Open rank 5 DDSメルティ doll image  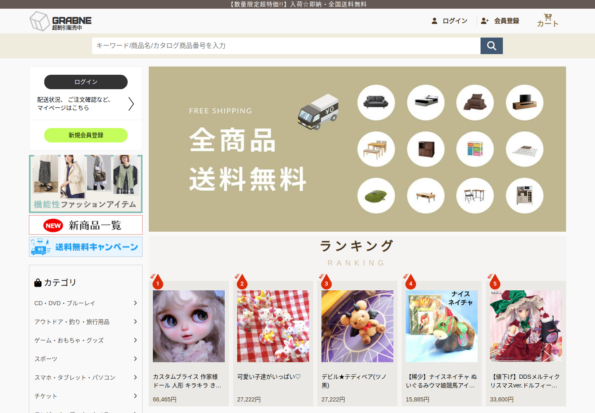pyautogui.click(x=526, y=326)
